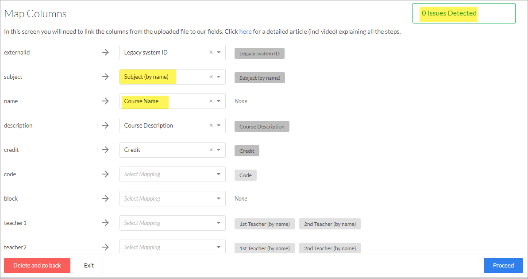Pick 1st Teacher (by name) for teacher1
The width and height of the screenshot is (528, 279).
coord(265,224)
